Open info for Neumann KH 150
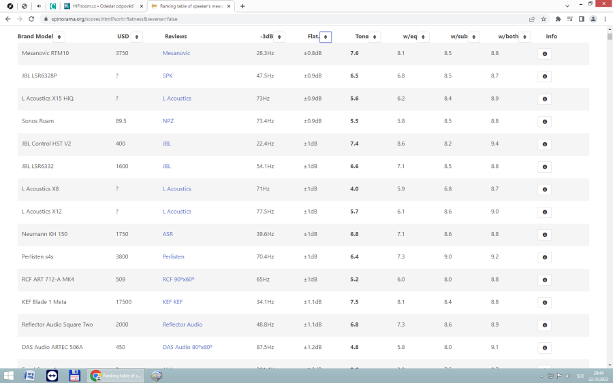 pyautogui.click(x=544, y=235)
